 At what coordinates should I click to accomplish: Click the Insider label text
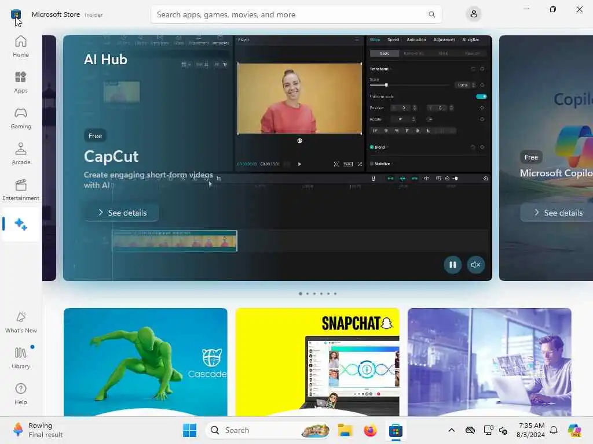click(x=94, y=14)
